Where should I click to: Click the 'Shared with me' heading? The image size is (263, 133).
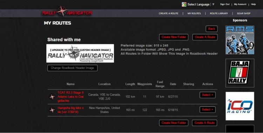click(64, 40)
